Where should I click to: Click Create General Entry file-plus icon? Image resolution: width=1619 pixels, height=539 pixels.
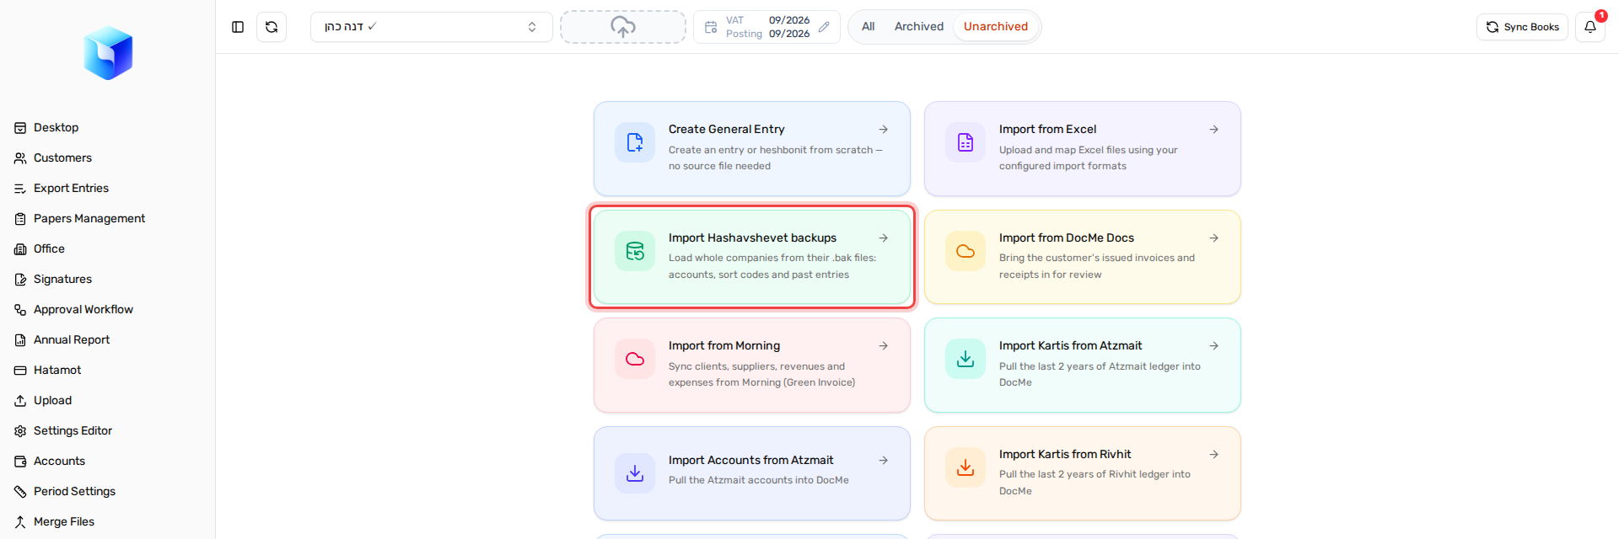[x=635, y=142]
